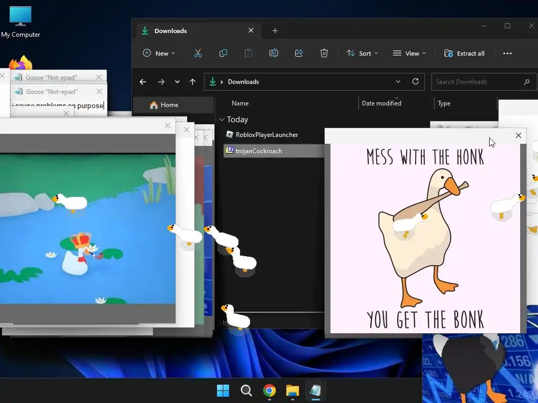Add a new File Explorer tab
This screenshot has height=403, width=538.
pyautogui.click(x=275, y=31)
